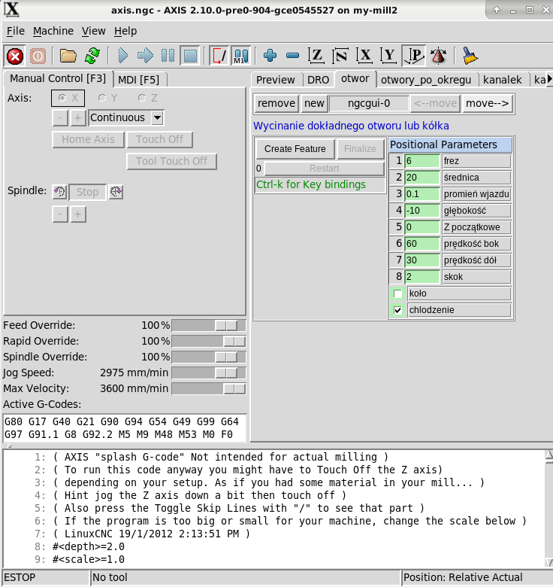Click the ngcgui-0 name field
Image resolution: width=553 pixels, height=587 pixels.
[x=369, y=103]
